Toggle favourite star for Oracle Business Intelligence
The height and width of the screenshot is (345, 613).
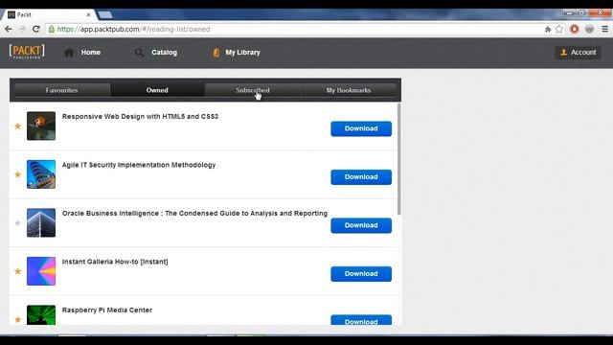[x=17, y=223]
